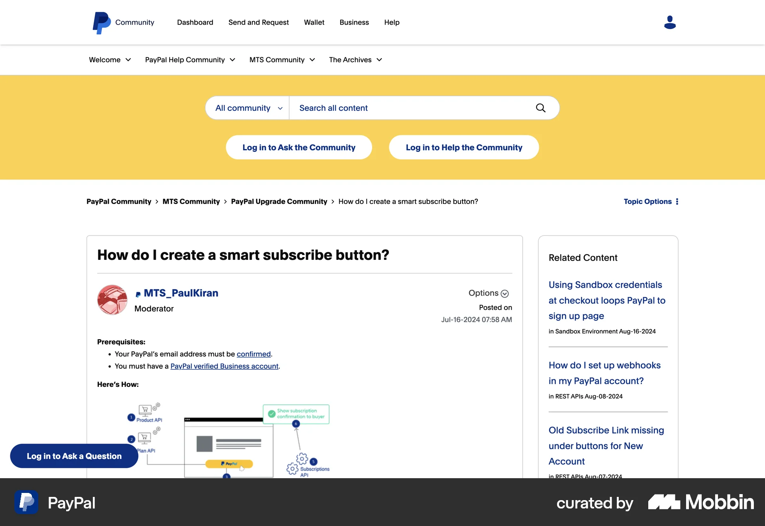Click Log in to Ask the Community
Viewport: 765px width, 526px height.
pyautogui.click(x=299, y=147)
